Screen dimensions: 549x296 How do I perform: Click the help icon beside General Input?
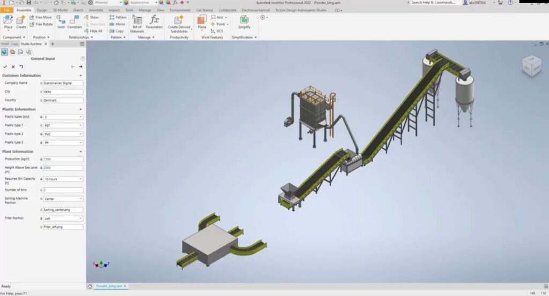(83, 59)
